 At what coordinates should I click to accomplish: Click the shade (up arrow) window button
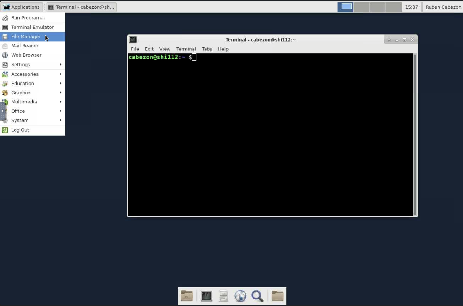(x=389, y=40)
